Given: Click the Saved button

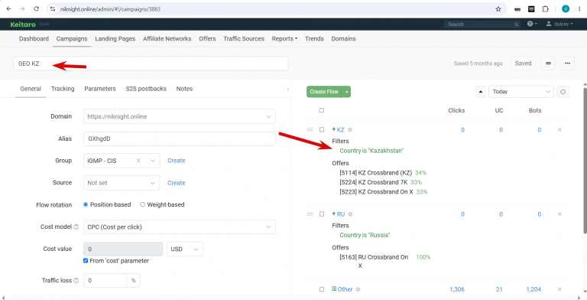Looking at the screenshot, I should tap(523, 64).
